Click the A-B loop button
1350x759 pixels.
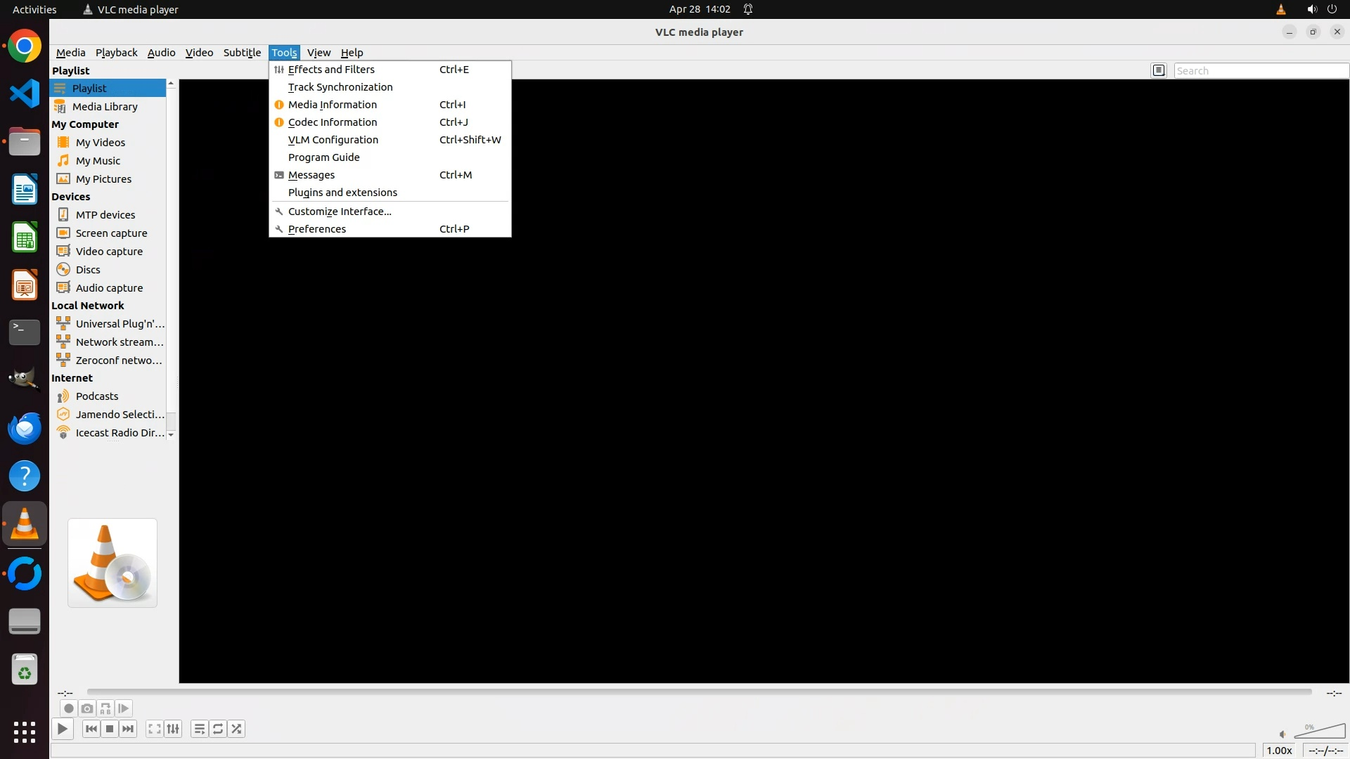tap(105, 708)
